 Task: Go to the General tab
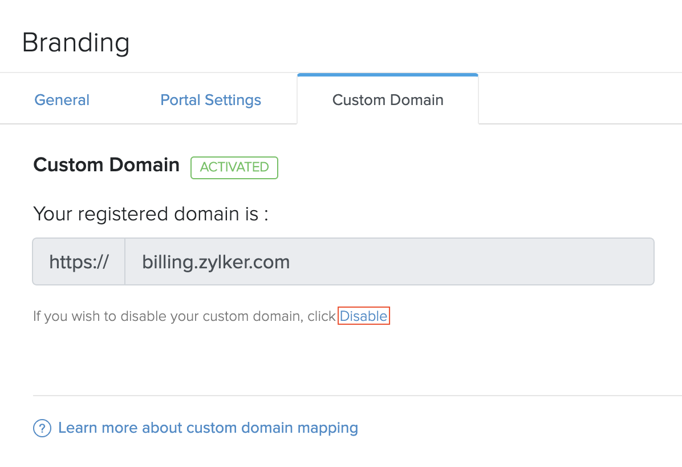click(x=62, y=100)
